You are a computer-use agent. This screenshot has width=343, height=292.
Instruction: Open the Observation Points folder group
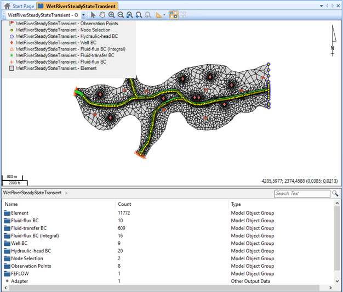pos(27,266)
